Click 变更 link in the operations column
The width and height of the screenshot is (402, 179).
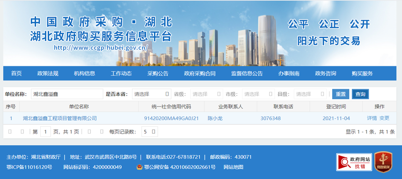384,118
